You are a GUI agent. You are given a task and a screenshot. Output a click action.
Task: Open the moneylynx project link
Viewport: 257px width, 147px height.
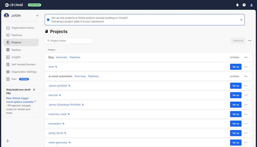click(x=55, y=124)
